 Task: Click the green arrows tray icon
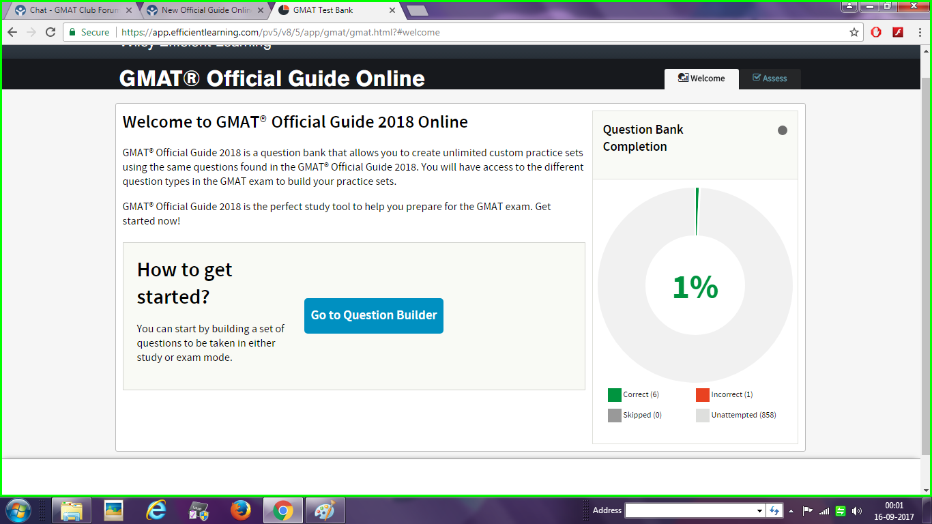pyautogui.click(x=841, y=510)
